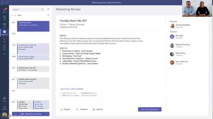Accept the meeting invitation
This screenshot has height=119, width=213.
(65, 109)
